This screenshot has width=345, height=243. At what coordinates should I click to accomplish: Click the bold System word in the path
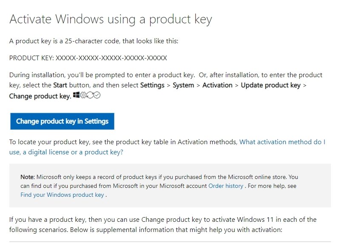pos(183,85)
